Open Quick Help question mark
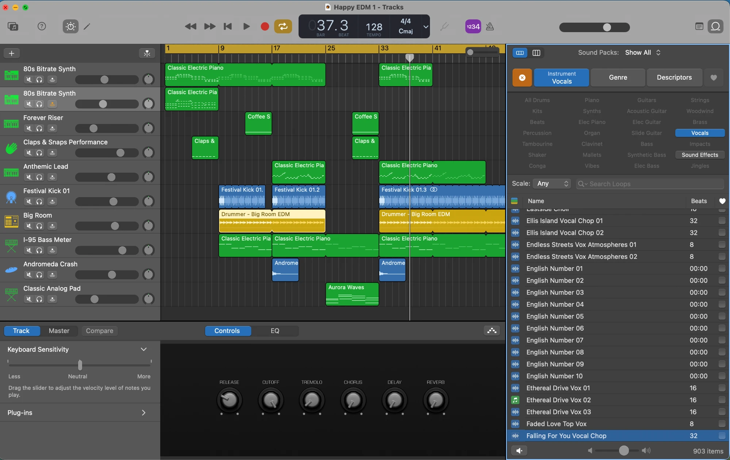Image resolution: width=730 pixels, height=460 pixels. point(42,26)
